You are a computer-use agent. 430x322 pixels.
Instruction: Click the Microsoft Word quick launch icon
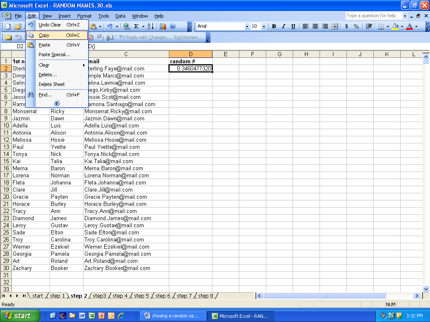click(82, 316)
